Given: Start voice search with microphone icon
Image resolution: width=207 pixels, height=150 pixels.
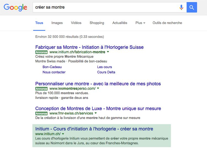Looking at the screenshot, I should (181, 7).
